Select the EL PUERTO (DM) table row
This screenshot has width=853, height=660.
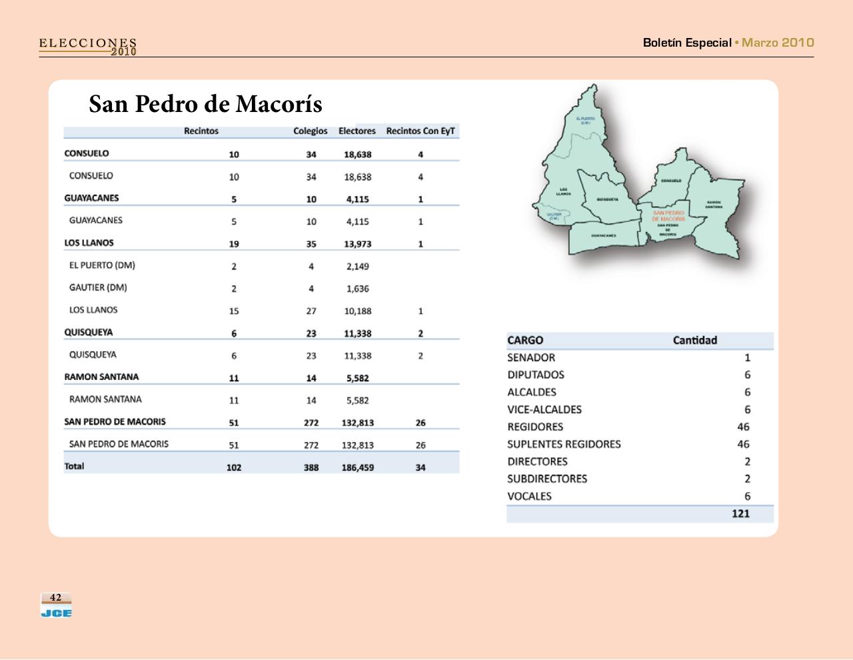101,265
